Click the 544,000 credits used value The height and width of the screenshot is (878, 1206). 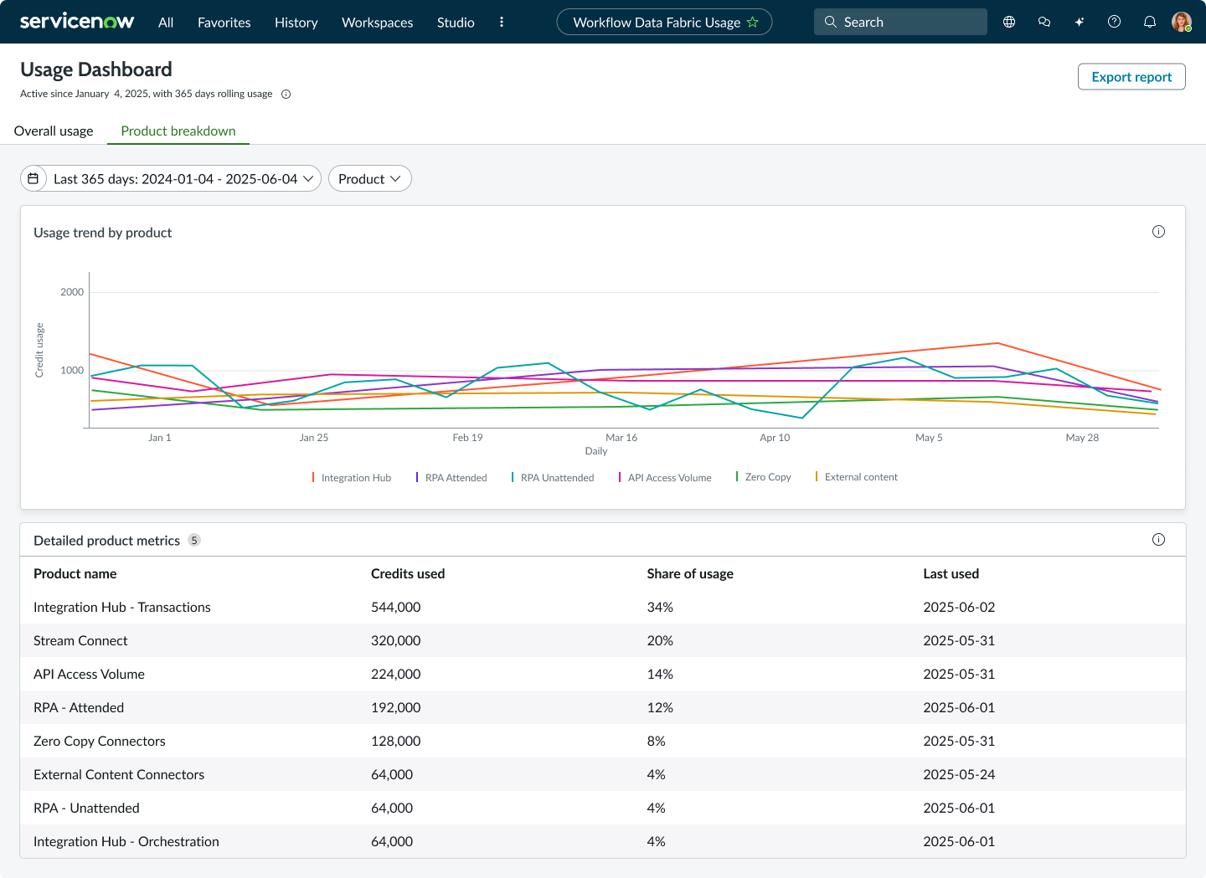[396, 607]
